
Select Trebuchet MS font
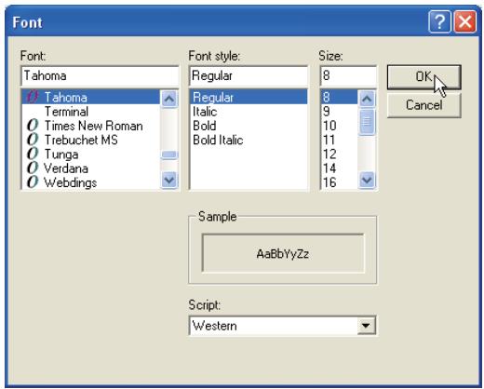[x=91, y=141]
